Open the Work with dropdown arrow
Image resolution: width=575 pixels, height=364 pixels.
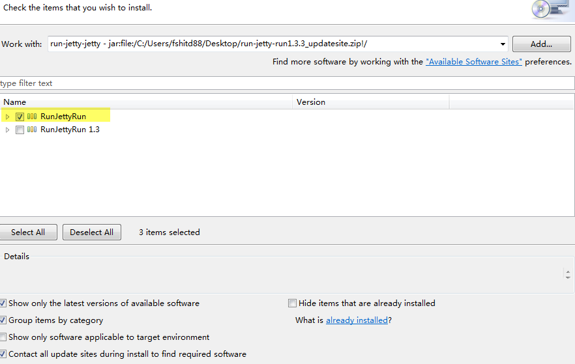click(x=503, y=44)
